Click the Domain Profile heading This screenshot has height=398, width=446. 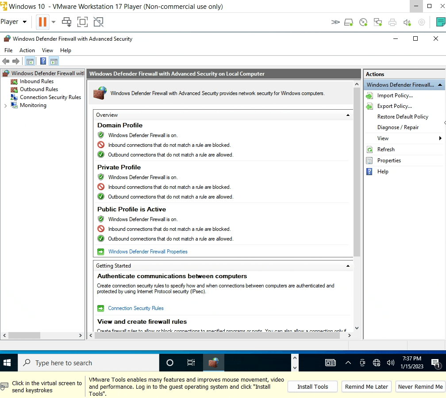coord(120,126)
